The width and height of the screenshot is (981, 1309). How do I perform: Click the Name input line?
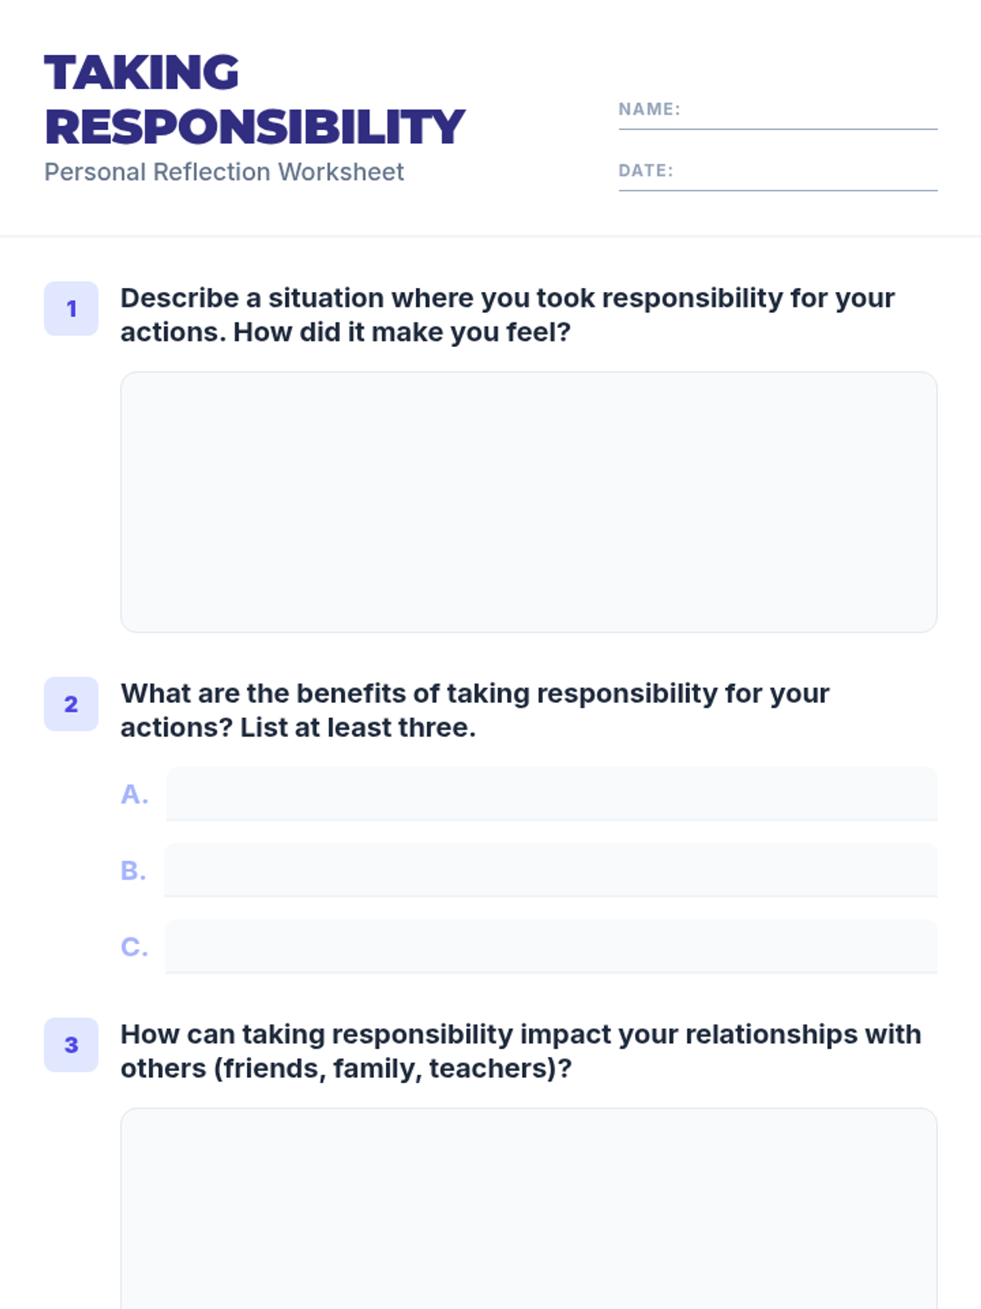click(x=809, y=113)
